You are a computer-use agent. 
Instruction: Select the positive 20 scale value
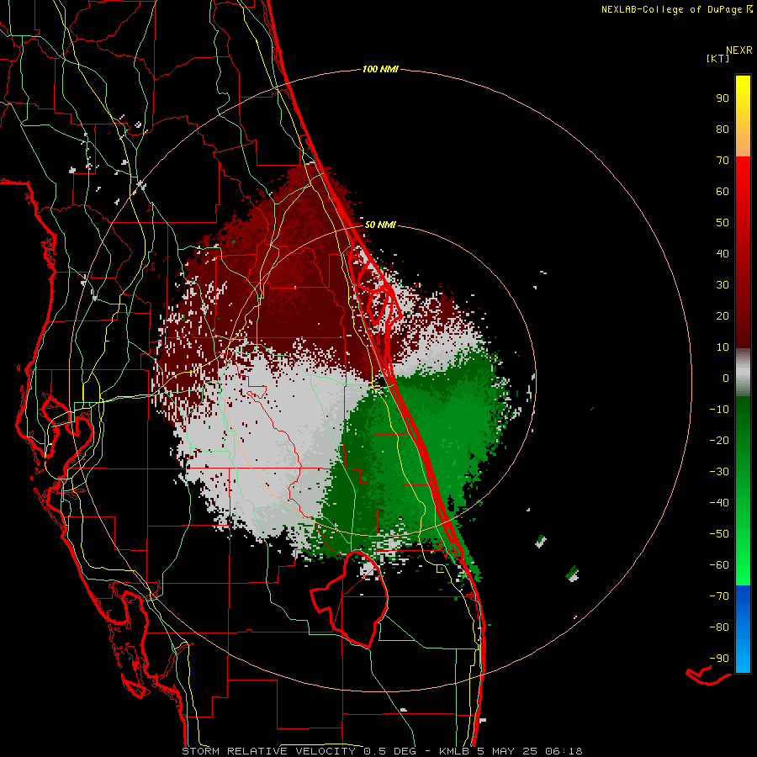[723, 315]
